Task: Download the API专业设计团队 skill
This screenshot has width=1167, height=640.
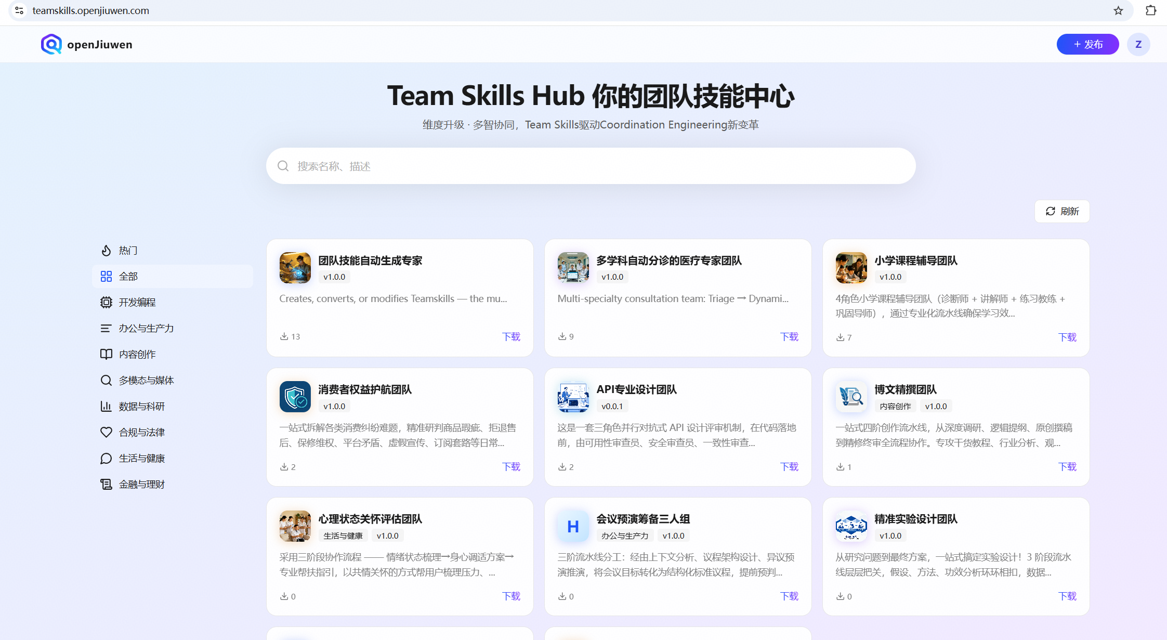Action: click(789, 466)
